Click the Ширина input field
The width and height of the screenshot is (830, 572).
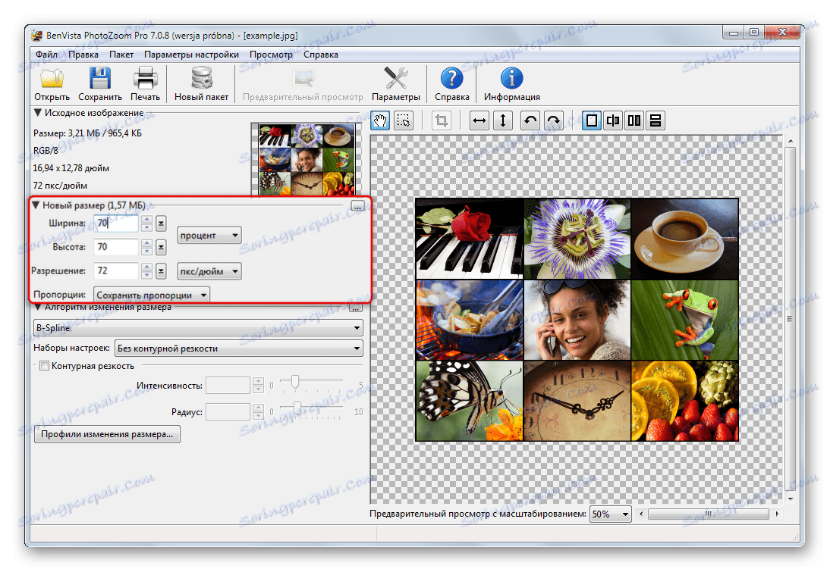tap(116, 223)
